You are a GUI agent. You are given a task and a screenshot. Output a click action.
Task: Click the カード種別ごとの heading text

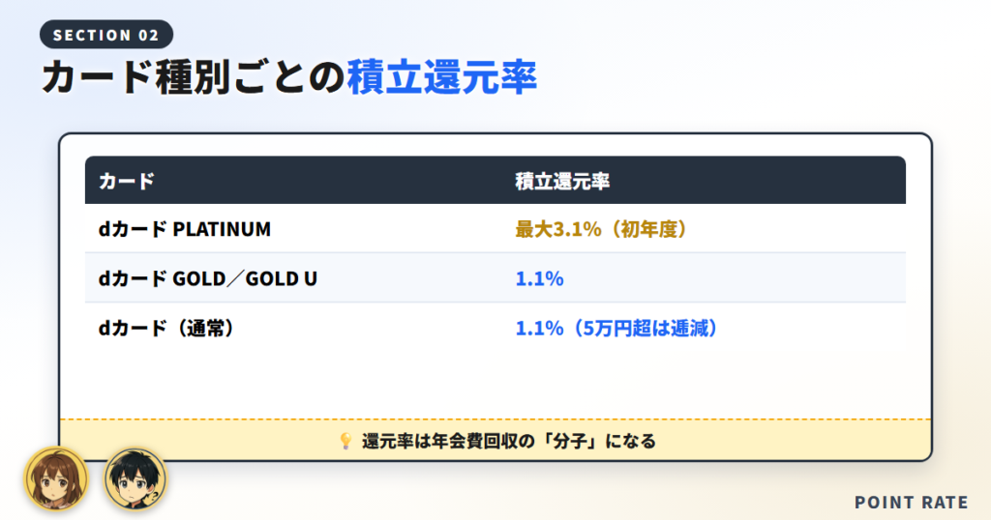(x=194, y=77)
